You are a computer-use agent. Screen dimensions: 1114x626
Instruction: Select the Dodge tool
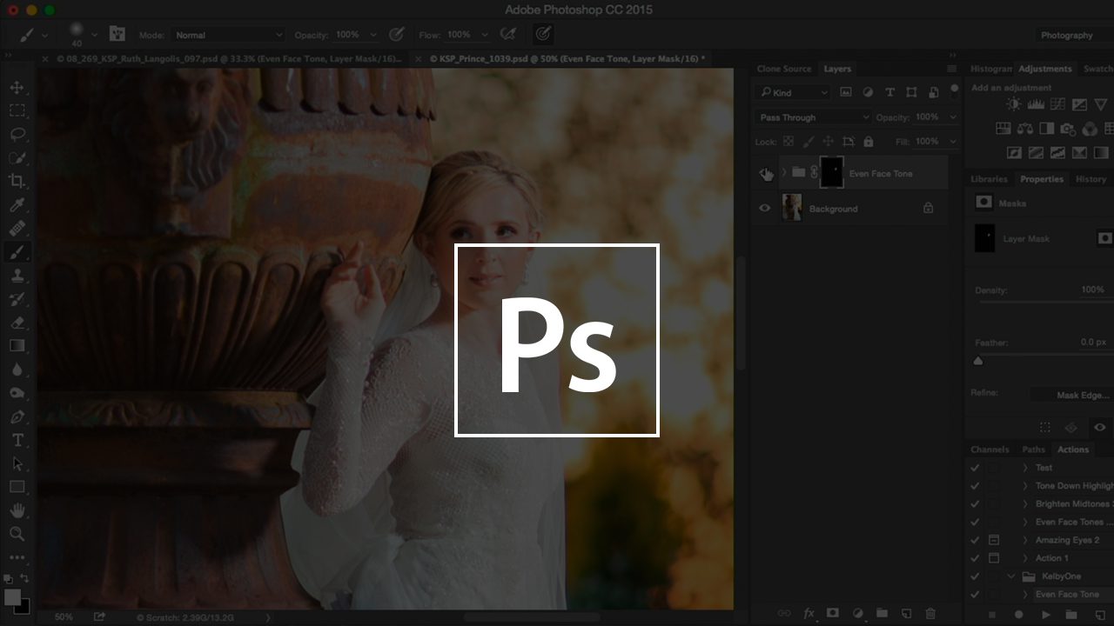point(17,393)
